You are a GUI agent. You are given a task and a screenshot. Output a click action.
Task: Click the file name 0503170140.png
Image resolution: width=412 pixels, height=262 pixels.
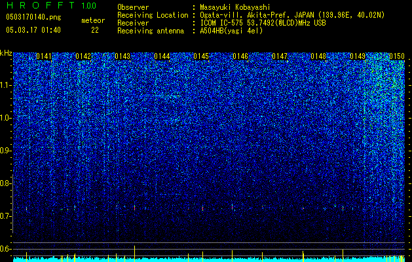(33, 17)
